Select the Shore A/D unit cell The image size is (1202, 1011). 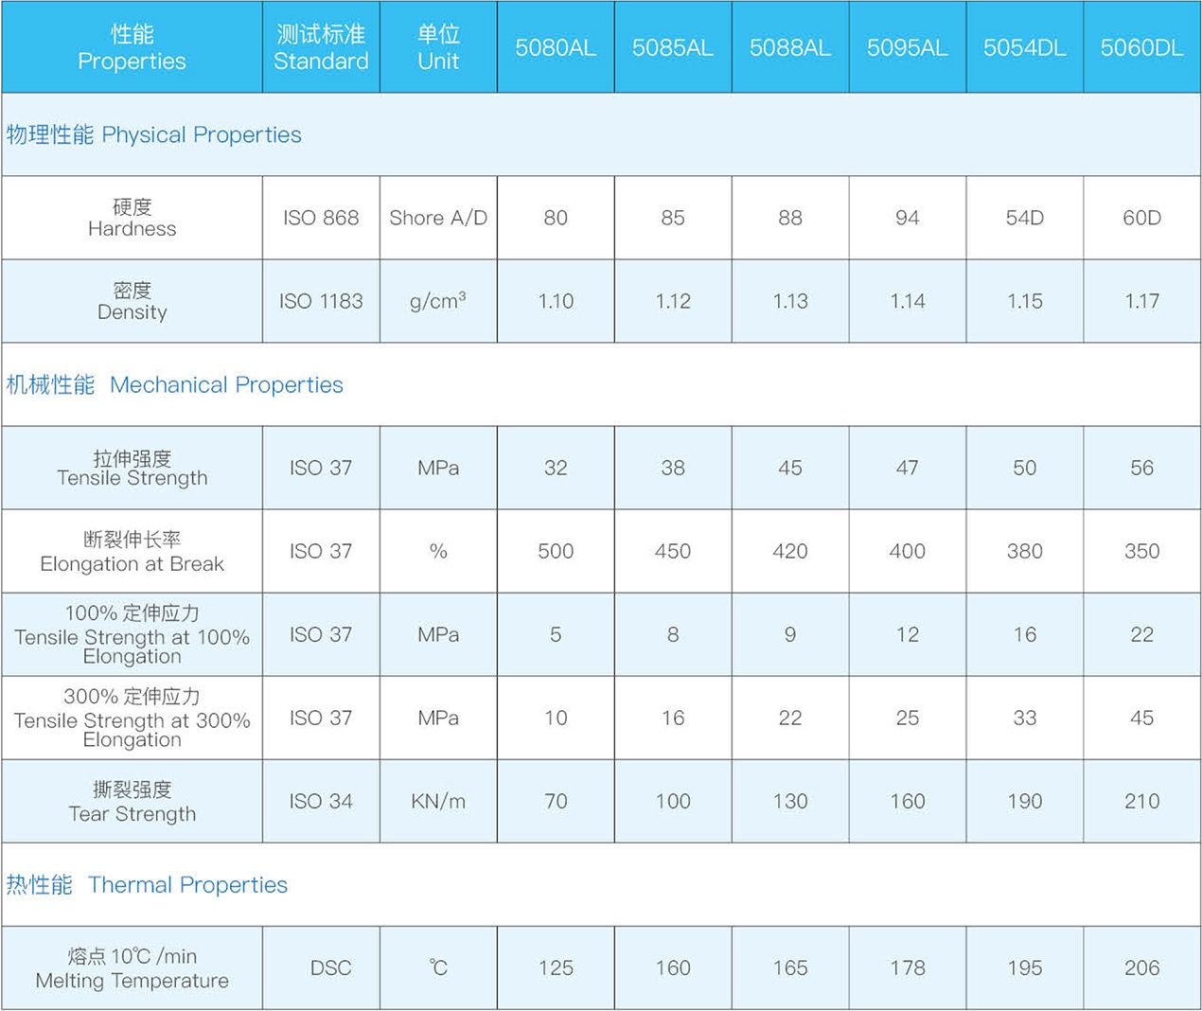(x=438, y=219)
